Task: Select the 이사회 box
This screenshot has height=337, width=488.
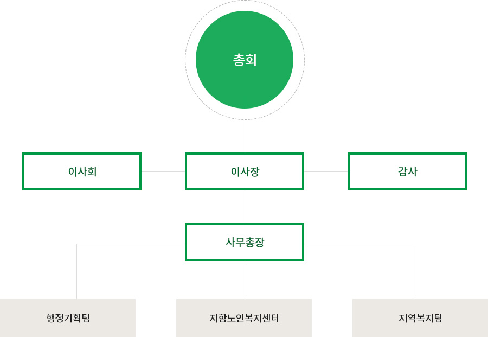Action: 82,171
